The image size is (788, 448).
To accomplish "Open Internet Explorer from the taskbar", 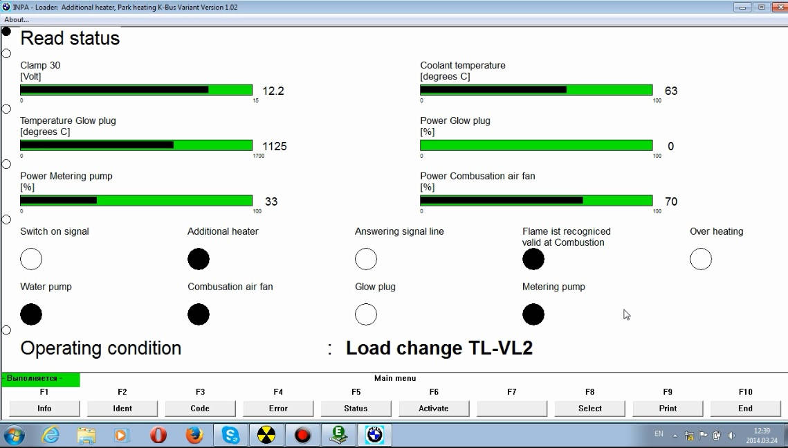I will point(51,435).
